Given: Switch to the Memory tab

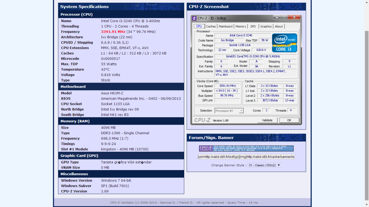Looking at the screenshot, I should (241, 26).
